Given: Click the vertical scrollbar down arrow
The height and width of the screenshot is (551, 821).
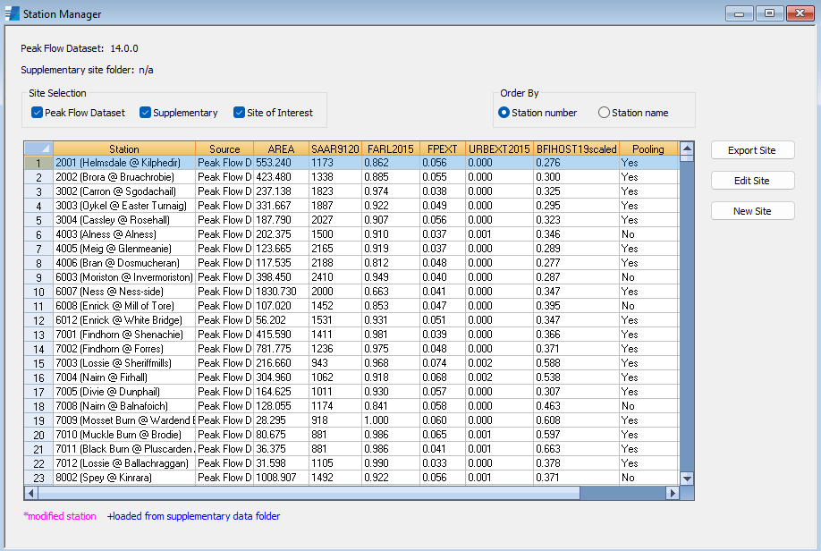Looking at the screenshot, I should pyautogui.click(x=687, y=479).
